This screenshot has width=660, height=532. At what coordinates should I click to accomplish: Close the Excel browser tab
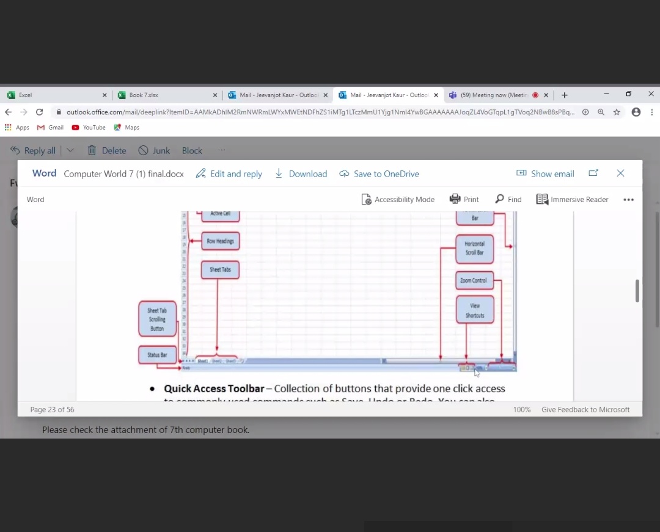point(105,95)
